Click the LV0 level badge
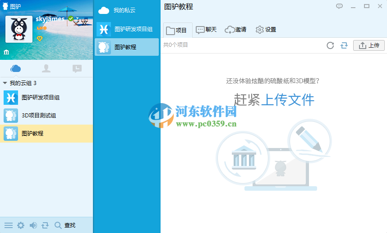The image size is (387, 233). coord(41,28)
